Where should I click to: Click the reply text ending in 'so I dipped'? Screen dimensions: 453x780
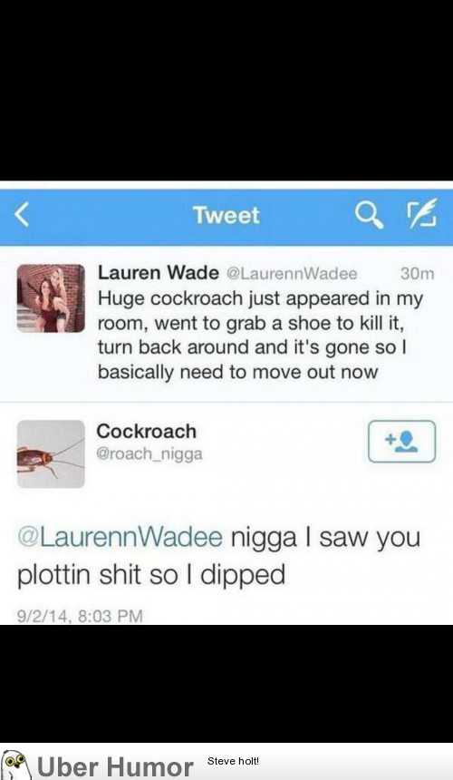tap(218, 557)
